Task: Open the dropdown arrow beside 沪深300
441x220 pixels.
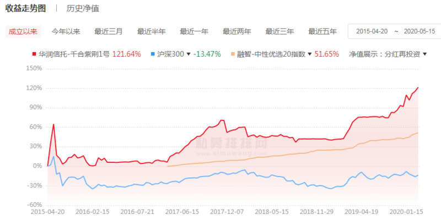Action: pos(189,54)
